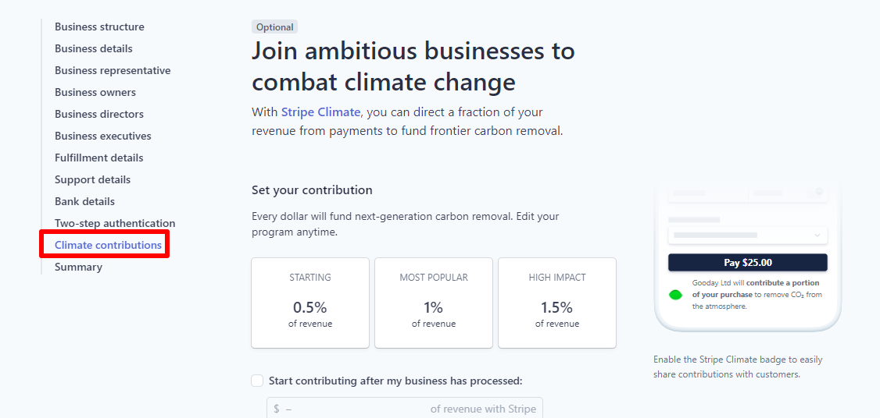Open Support details section

coord(92,180)
